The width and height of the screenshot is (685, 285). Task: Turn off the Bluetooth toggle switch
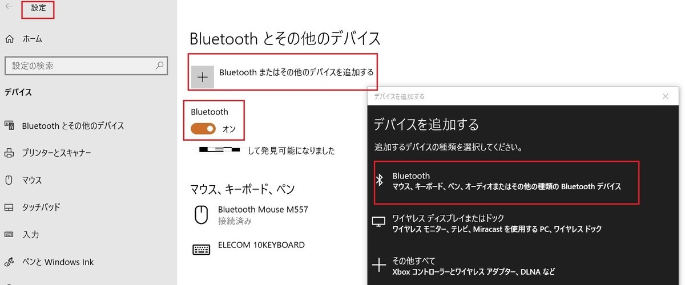203,129
